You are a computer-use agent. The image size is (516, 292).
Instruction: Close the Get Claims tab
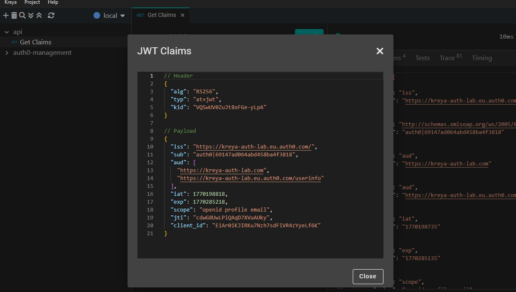click(182, 15)
